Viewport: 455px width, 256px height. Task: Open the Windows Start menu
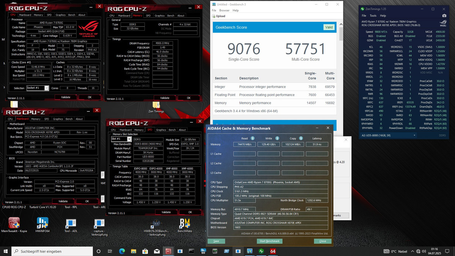[x=6, y=251]
